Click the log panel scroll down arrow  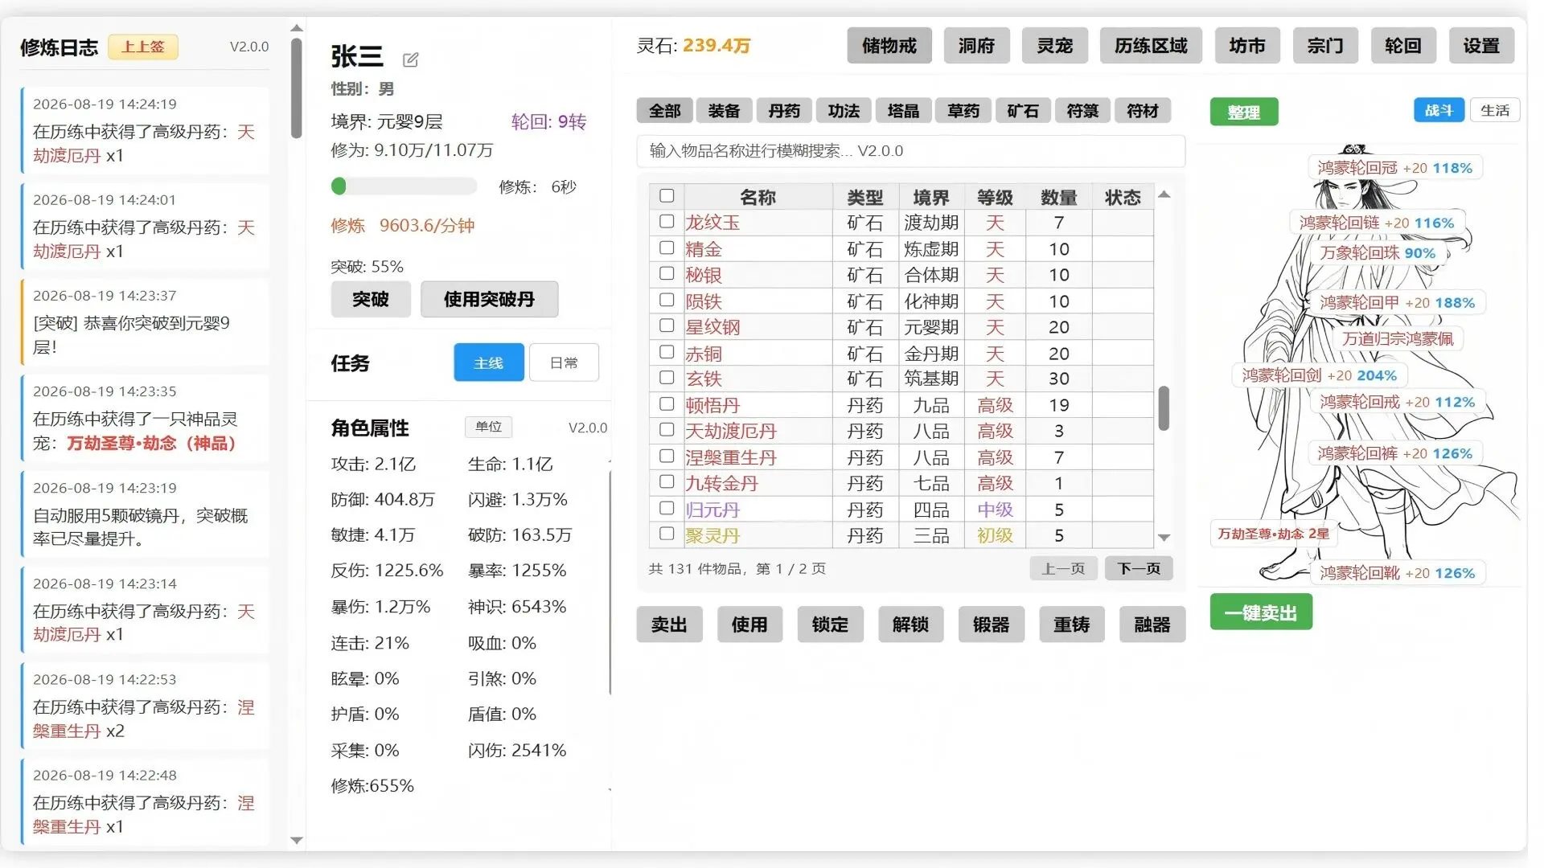tap(297, 841)
